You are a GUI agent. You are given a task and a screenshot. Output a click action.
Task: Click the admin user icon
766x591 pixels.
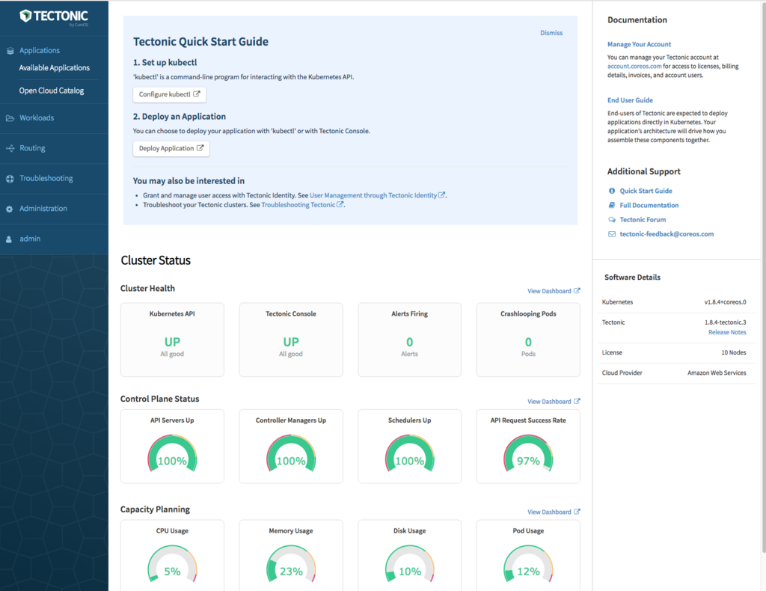pos(10,238)
